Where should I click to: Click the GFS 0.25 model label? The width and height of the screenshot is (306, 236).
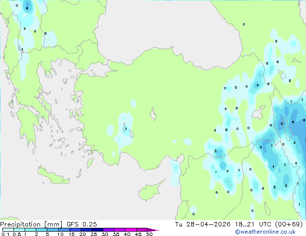(x=82, y=224)
